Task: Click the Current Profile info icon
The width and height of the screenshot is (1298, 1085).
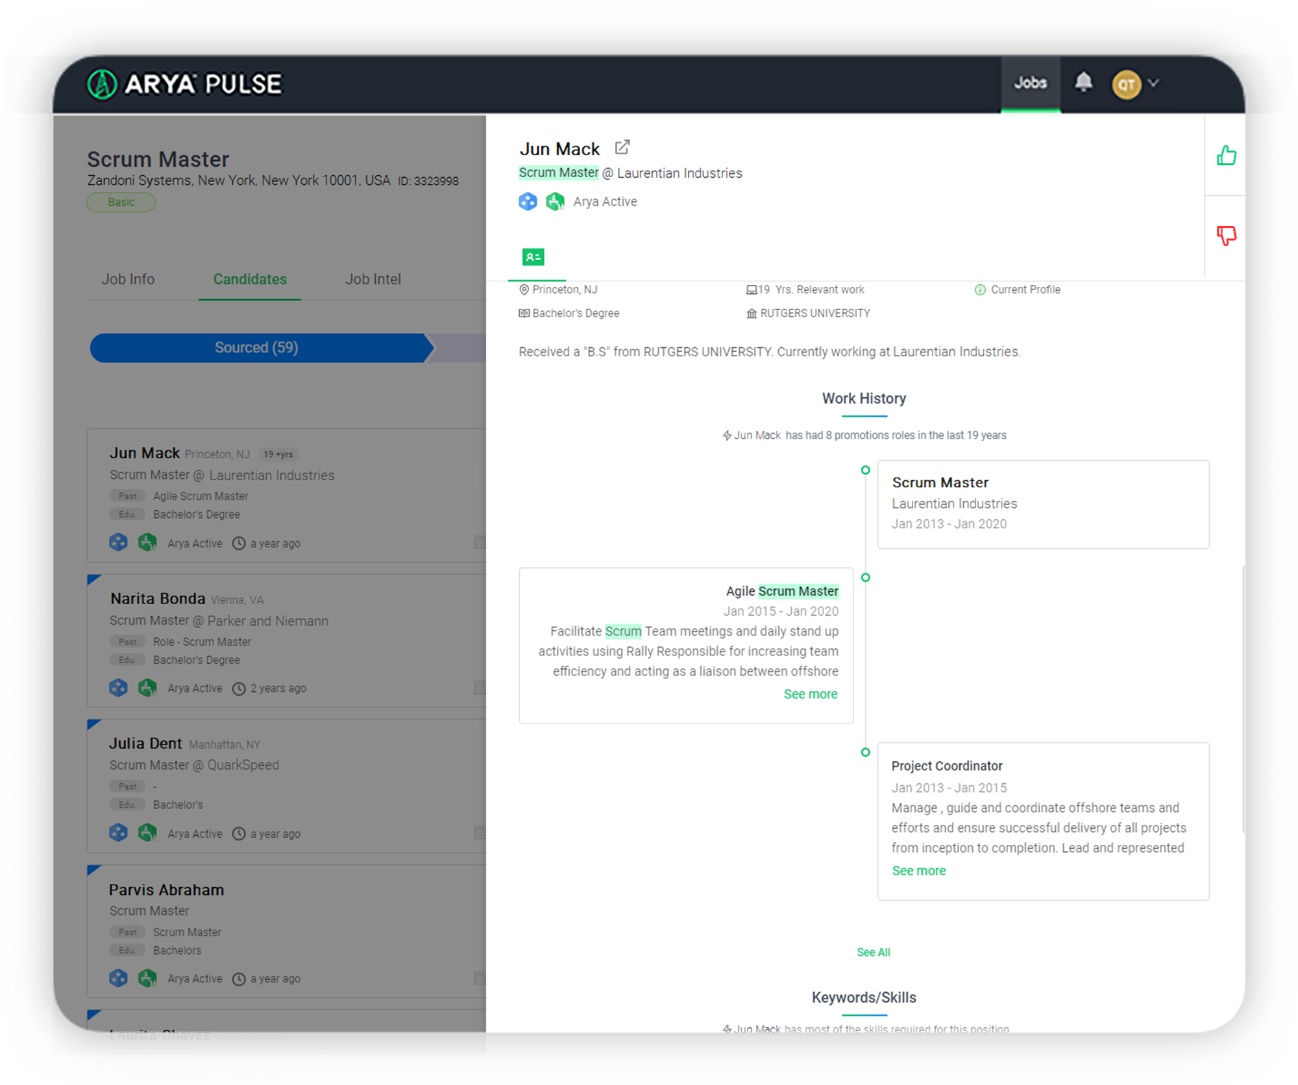Action: (x=980, y=290)
